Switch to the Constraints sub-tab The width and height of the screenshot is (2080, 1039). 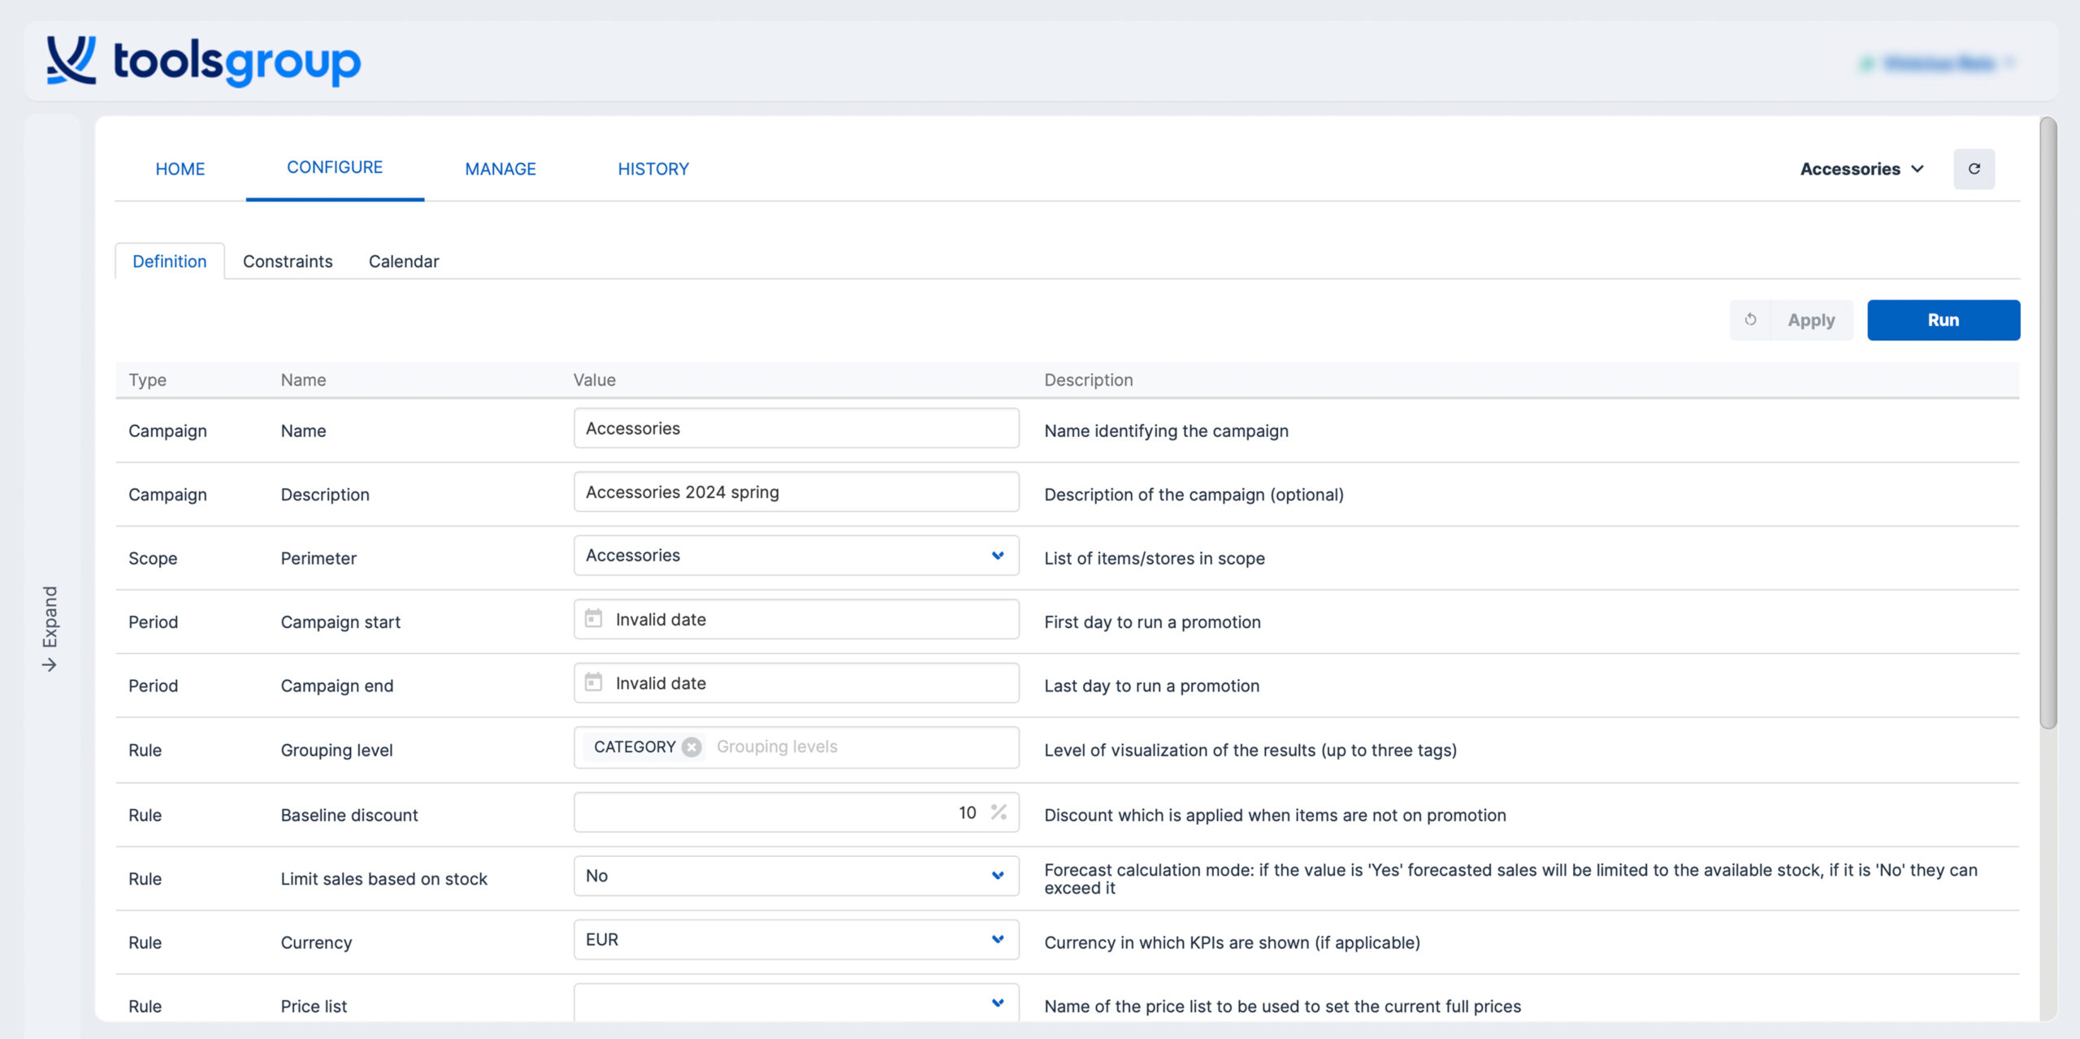288,261
